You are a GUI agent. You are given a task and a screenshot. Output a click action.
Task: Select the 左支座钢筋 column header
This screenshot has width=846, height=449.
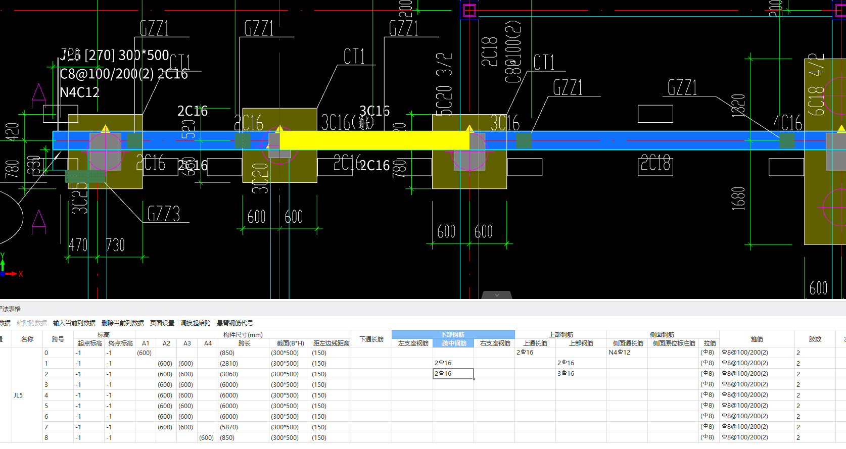[x=413, y=343]
